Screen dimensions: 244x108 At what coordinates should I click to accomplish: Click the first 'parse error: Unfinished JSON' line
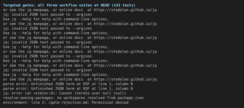(68, 84)
